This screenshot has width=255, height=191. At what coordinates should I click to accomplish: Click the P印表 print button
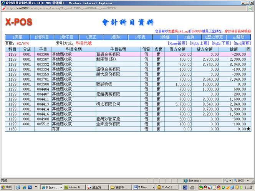click(141, 37)
